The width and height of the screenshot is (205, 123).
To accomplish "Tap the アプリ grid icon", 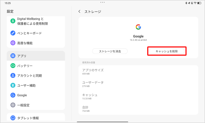I will [13, 56].
